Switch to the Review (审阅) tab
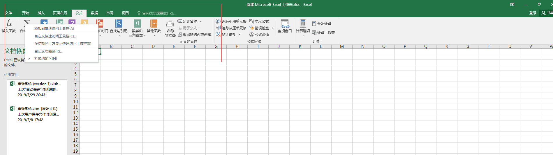This screenshot has height=155, width=553. [x=110, y=13]
